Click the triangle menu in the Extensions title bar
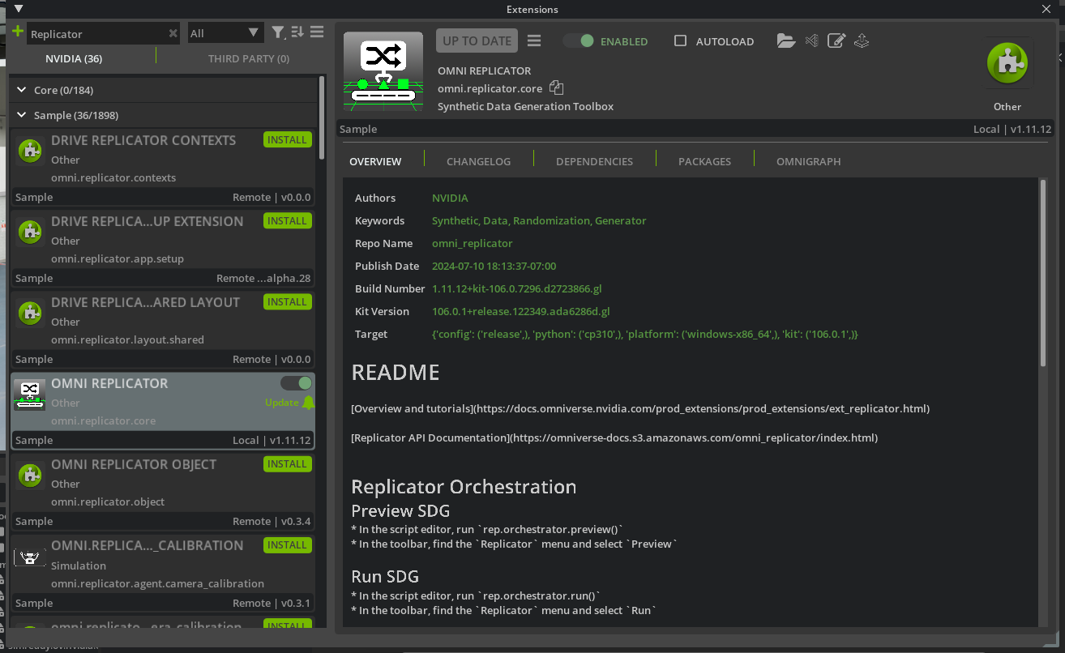The height and width of the screenshot is (653, 1065). tap(19, 9)
